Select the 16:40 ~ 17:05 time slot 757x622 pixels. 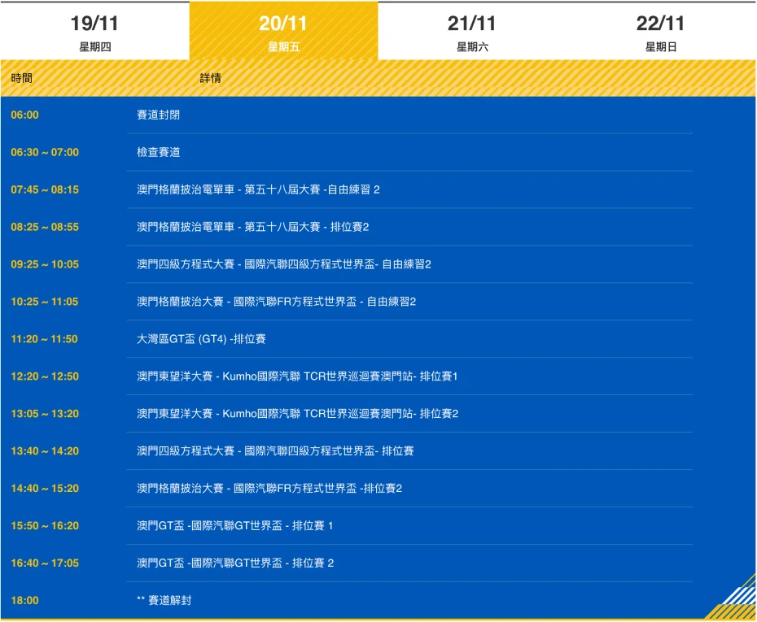(x=45, y=563)
